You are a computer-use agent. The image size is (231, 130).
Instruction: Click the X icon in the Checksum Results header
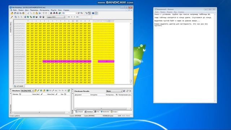[130, 91]
